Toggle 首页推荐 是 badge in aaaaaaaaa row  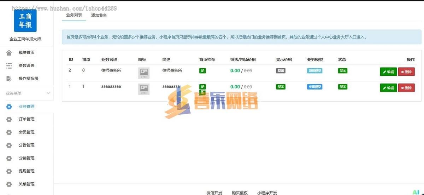coord(202,87)
